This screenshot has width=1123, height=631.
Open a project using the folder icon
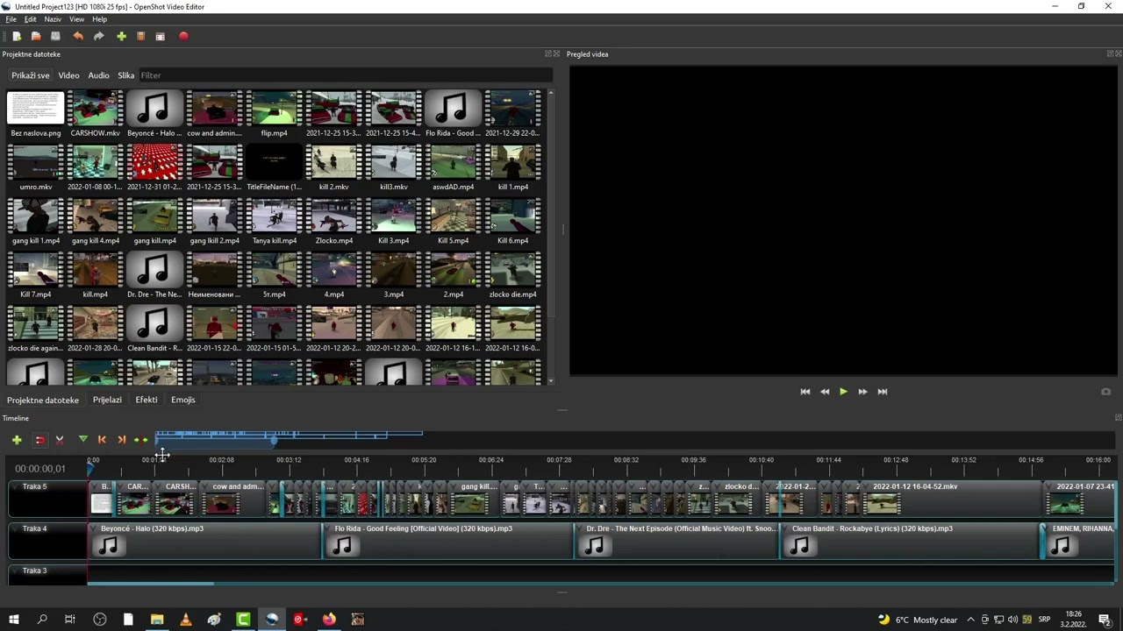click(36, 36)
